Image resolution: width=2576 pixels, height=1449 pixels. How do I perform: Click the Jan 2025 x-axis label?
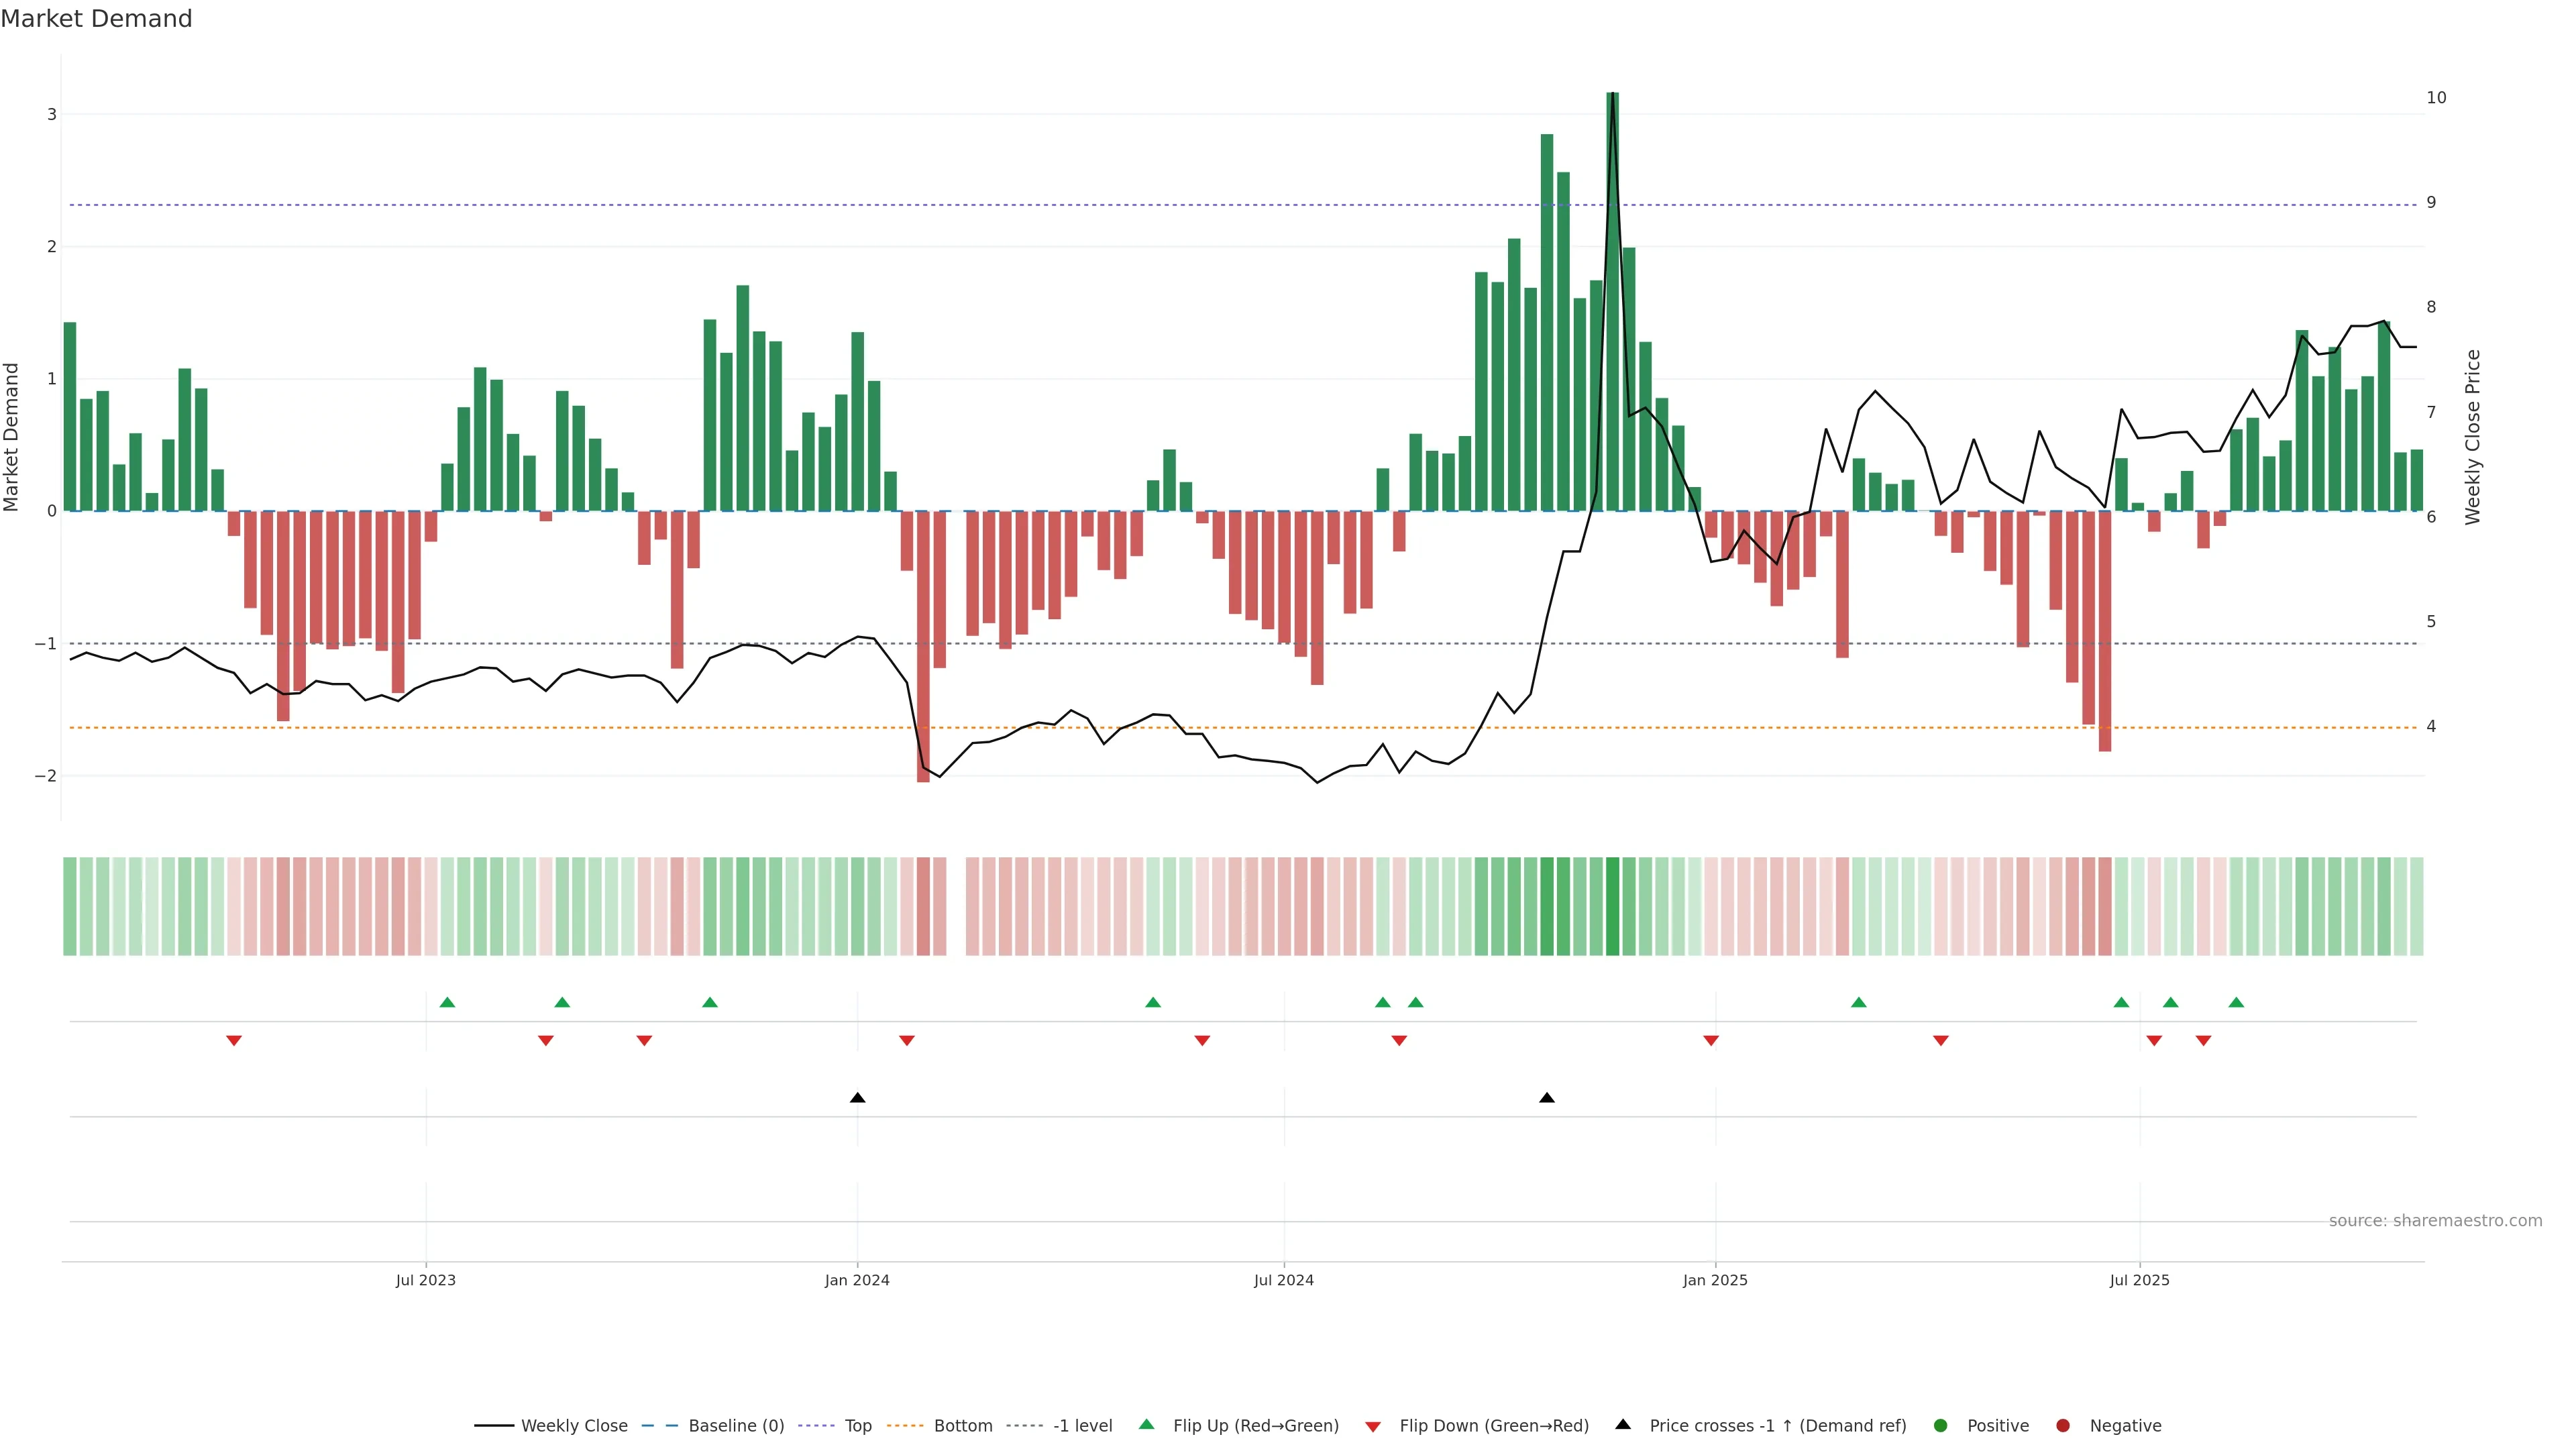tap(1715, 1280)
